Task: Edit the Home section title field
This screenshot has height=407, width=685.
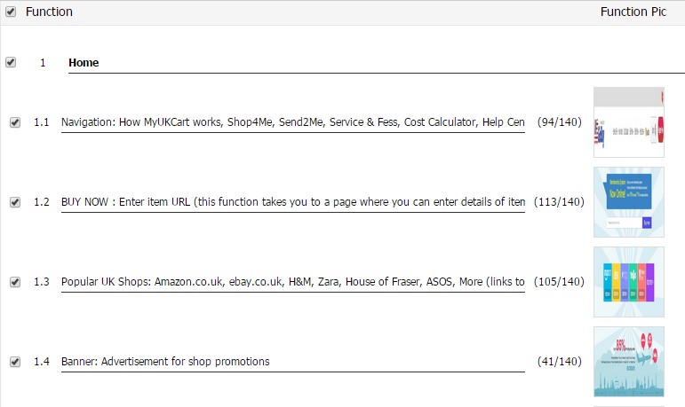Action: tap(377, 63)
